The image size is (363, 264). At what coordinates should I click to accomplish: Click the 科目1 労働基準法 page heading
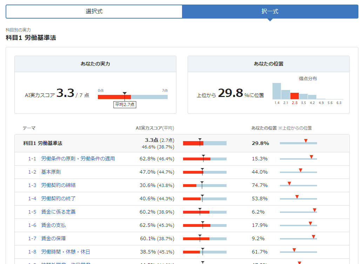pos(31,38)
